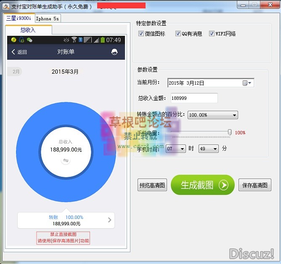Screen dimensions: 281x264
Task: Click the 188,999.00元 amount in chart center
Action: tap(66, 149)
